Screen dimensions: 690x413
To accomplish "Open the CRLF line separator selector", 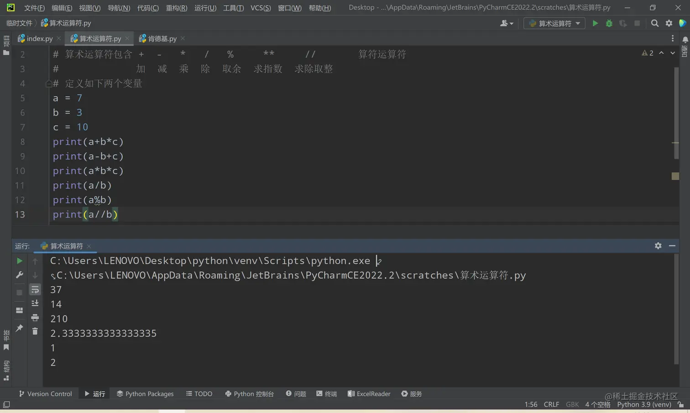I will [x=551, y=405].
